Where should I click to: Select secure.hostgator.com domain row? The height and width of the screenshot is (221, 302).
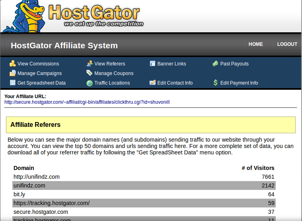coord(144,212)
